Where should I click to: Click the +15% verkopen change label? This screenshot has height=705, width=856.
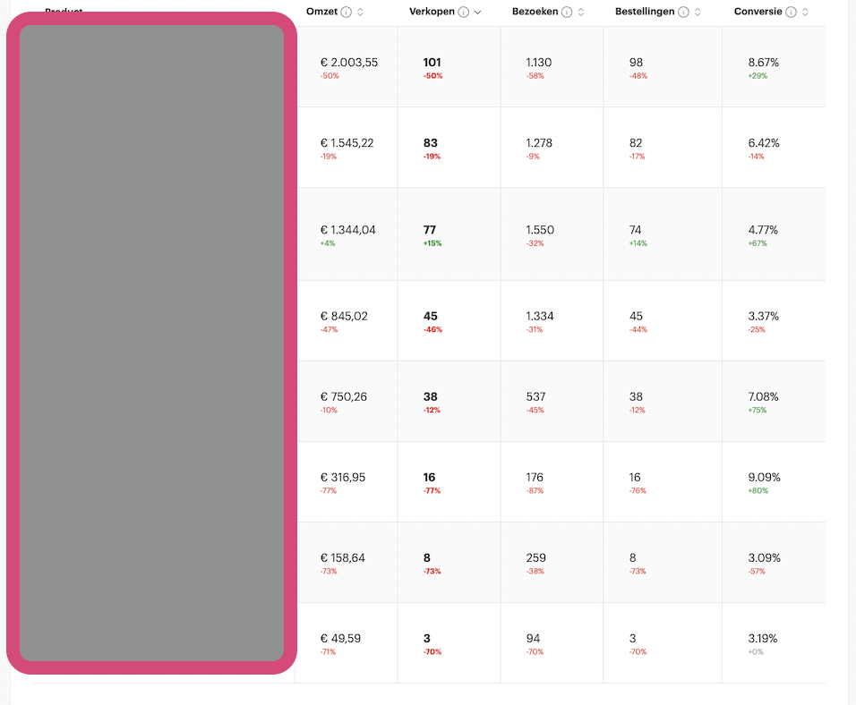click(432, 243)
